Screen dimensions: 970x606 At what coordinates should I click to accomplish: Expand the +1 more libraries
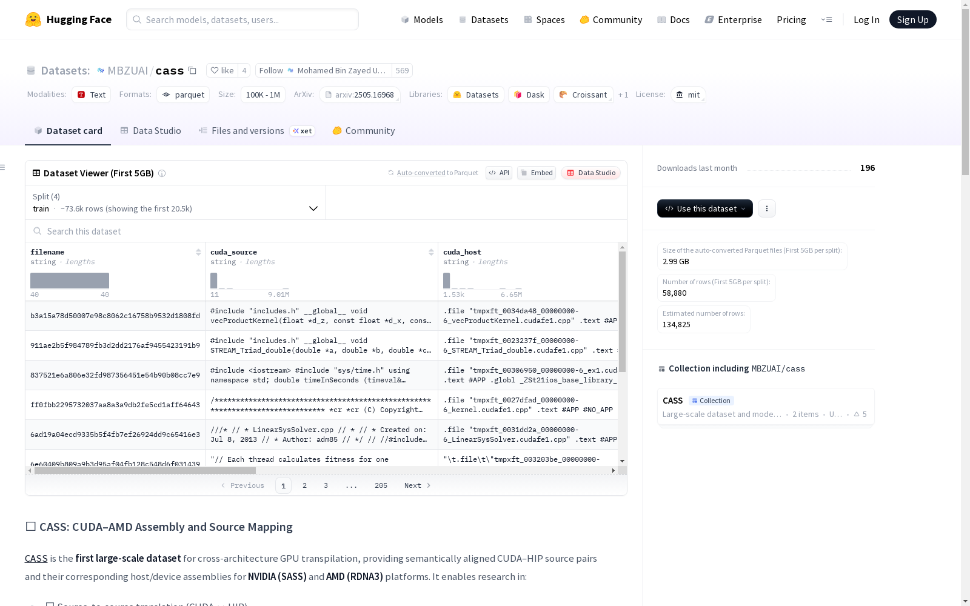623,95
